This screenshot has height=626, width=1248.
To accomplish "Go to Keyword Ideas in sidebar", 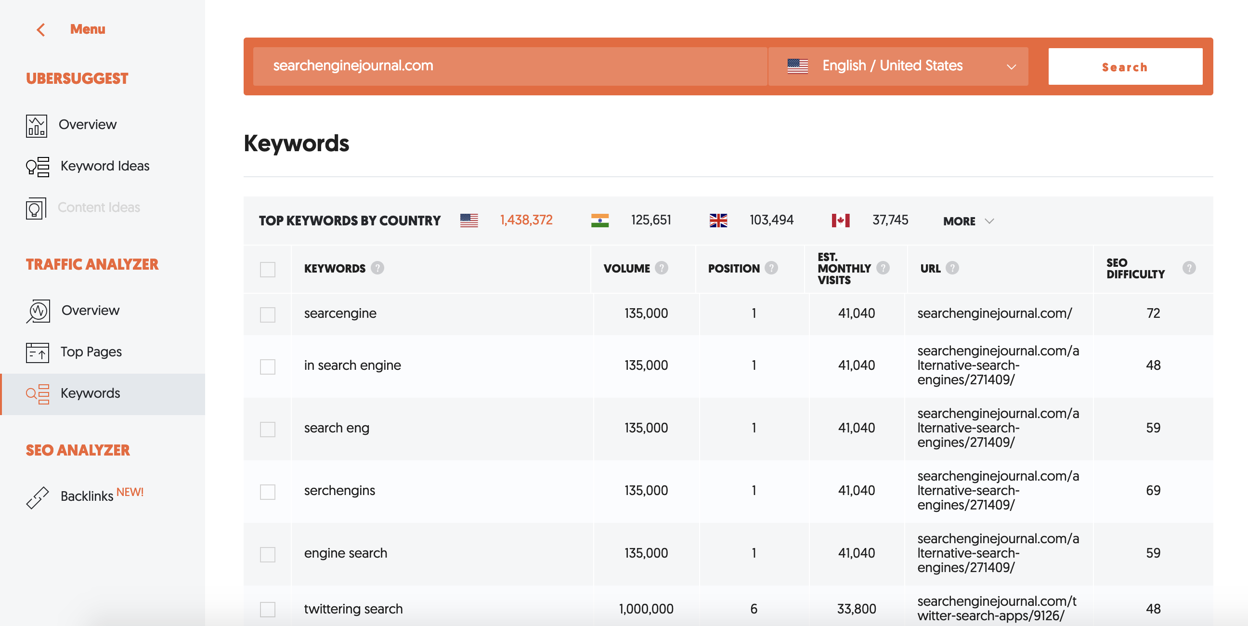I will pos(104,166).
